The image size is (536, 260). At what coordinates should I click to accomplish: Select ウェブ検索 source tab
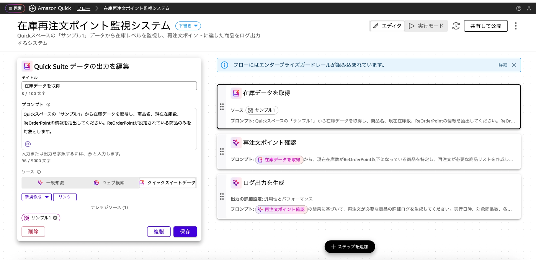109,183
